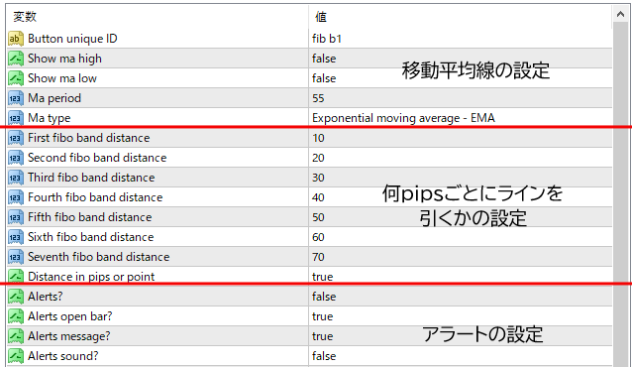Select the Sixth fibo band distance row label
Viewport: 632px width, 367px height.
point(91,237)
